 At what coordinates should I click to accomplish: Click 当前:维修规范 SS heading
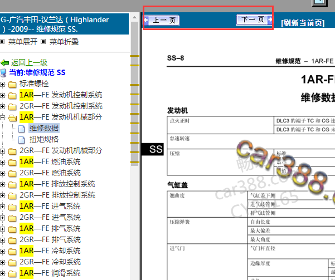pyautogui.click(x=37, y=72)
